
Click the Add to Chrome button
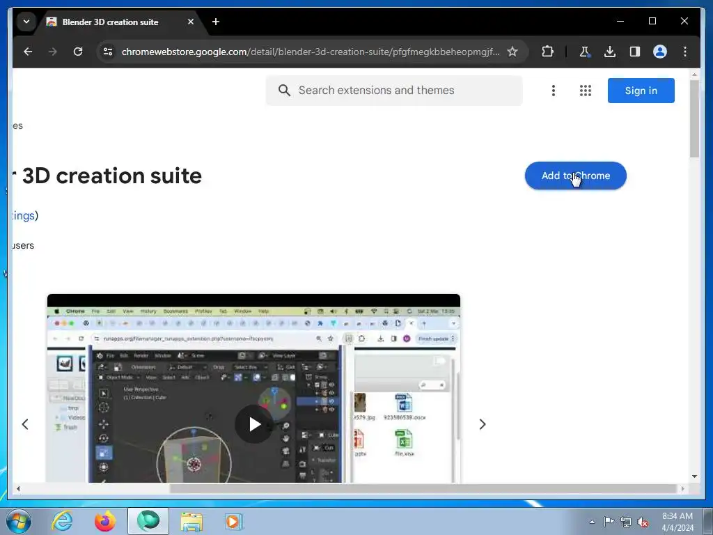pyautogui.click(x=576, y=176)
